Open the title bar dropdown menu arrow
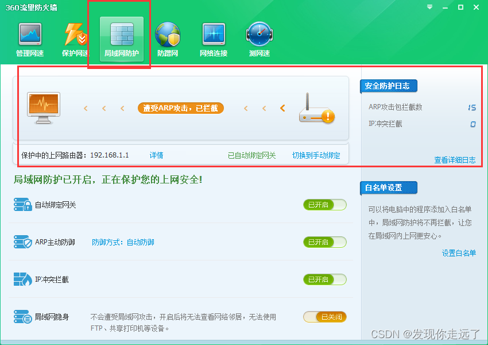 [x=429, y=7]
